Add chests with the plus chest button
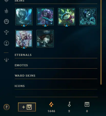 coord(27,107)
